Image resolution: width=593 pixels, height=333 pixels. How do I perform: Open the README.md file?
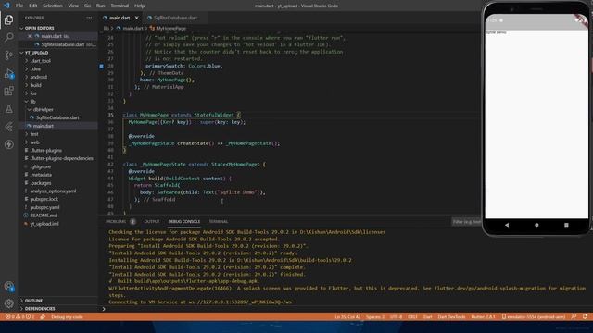pyautogui.click(x=44, y=216)
